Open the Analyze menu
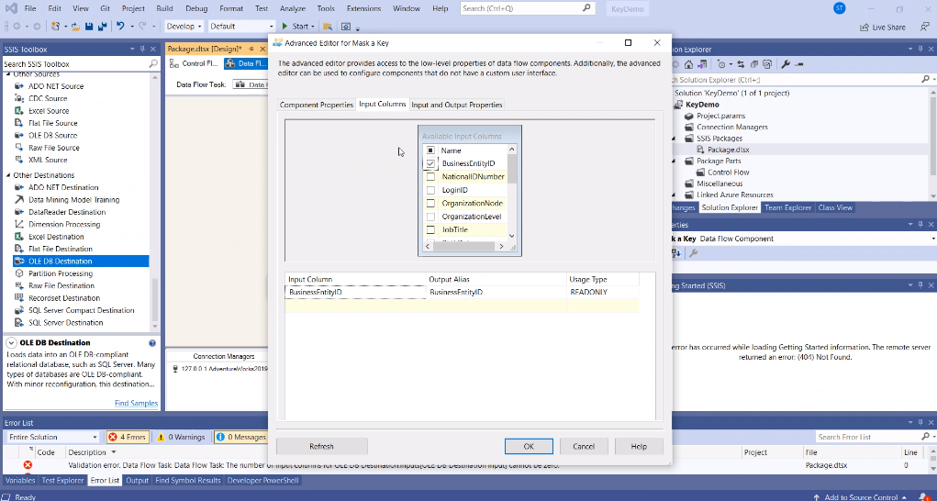The image size is (937, 501). [292, 9]
